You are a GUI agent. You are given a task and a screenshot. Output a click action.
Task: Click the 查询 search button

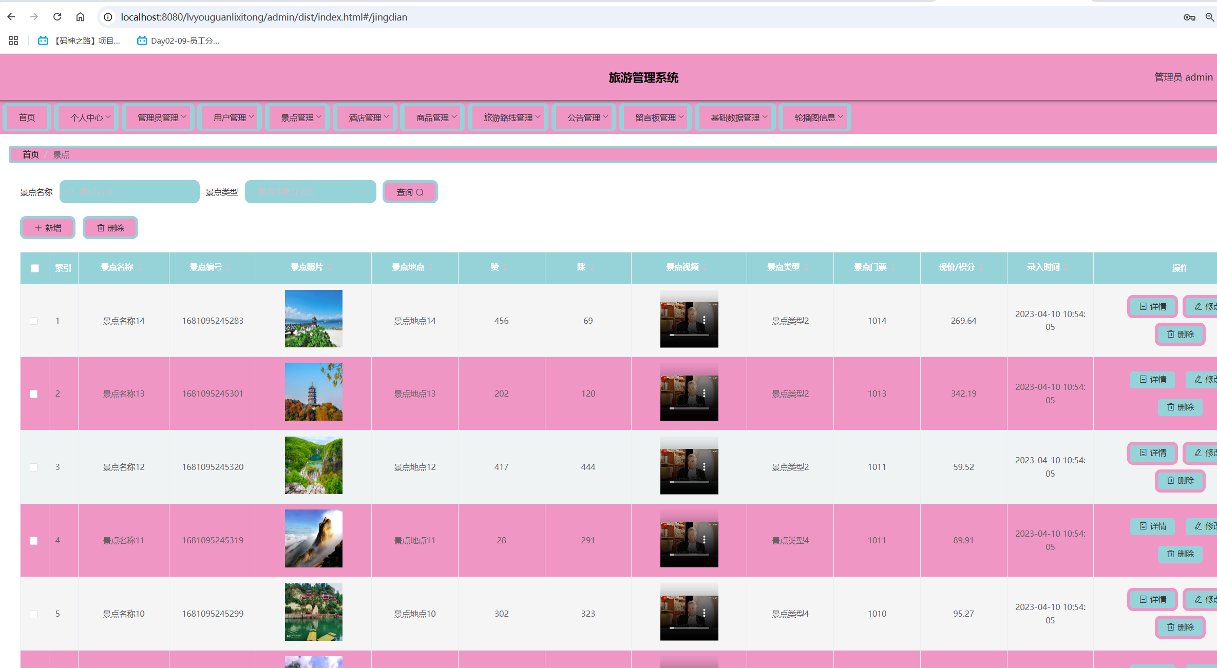click(x=410, y=192)
